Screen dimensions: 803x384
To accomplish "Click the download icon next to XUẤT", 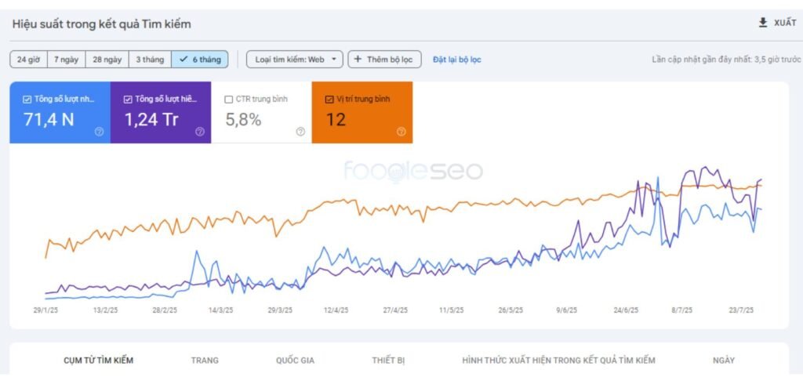I will point(763,23).
